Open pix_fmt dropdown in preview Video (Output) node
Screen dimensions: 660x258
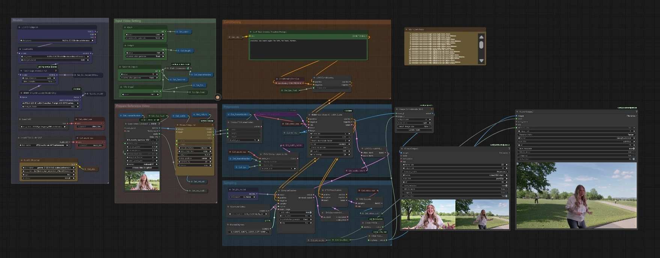455,178
